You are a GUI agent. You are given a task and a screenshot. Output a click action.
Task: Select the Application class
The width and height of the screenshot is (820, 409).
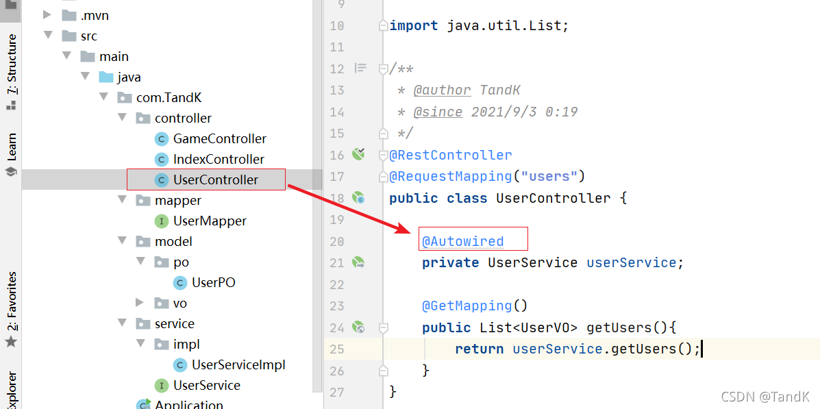[x=189, y=405]
